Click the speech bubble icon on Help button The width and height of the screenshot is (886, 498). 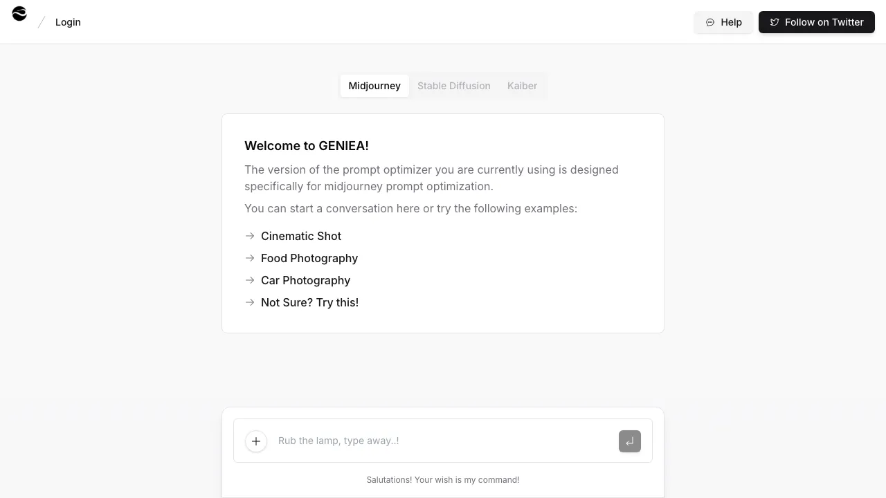coord(710,22)
